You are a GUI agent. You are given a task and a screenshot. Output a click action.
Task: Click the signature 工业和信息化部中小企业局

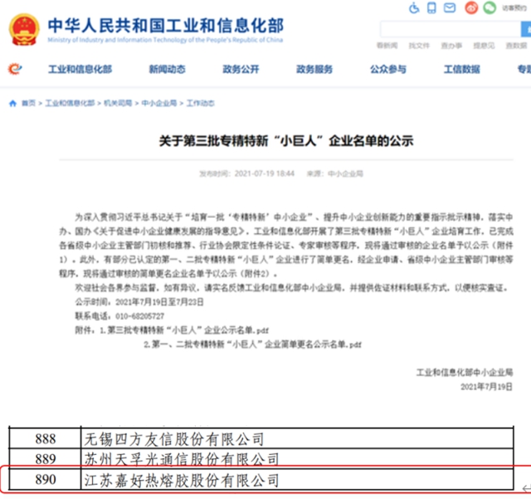pos(465,373)
